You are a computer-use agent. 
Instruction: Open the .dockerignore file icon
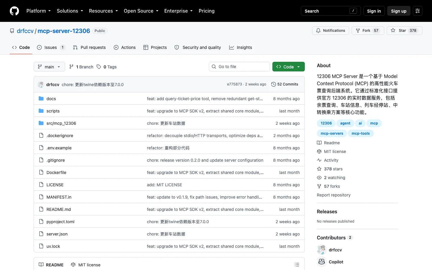point(41,136)
